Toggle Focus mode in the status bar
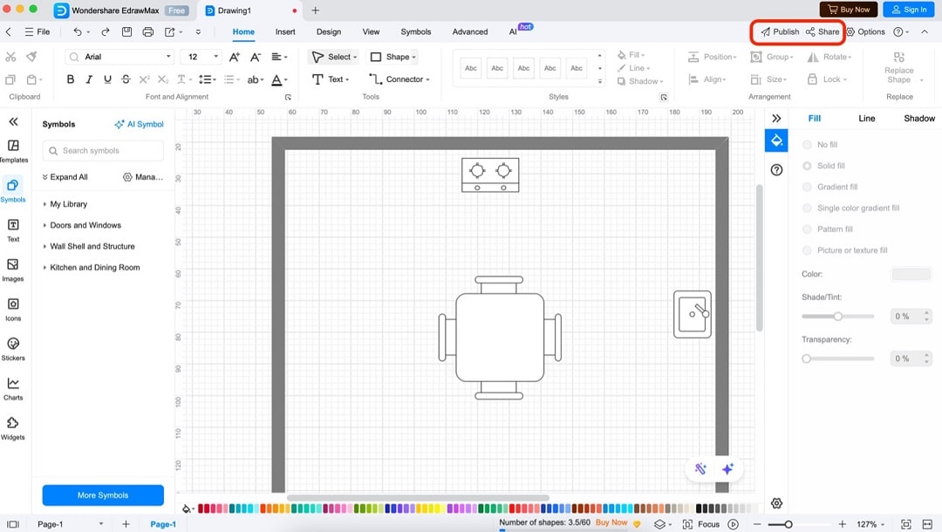942x532 pixels. pos(701,524)
